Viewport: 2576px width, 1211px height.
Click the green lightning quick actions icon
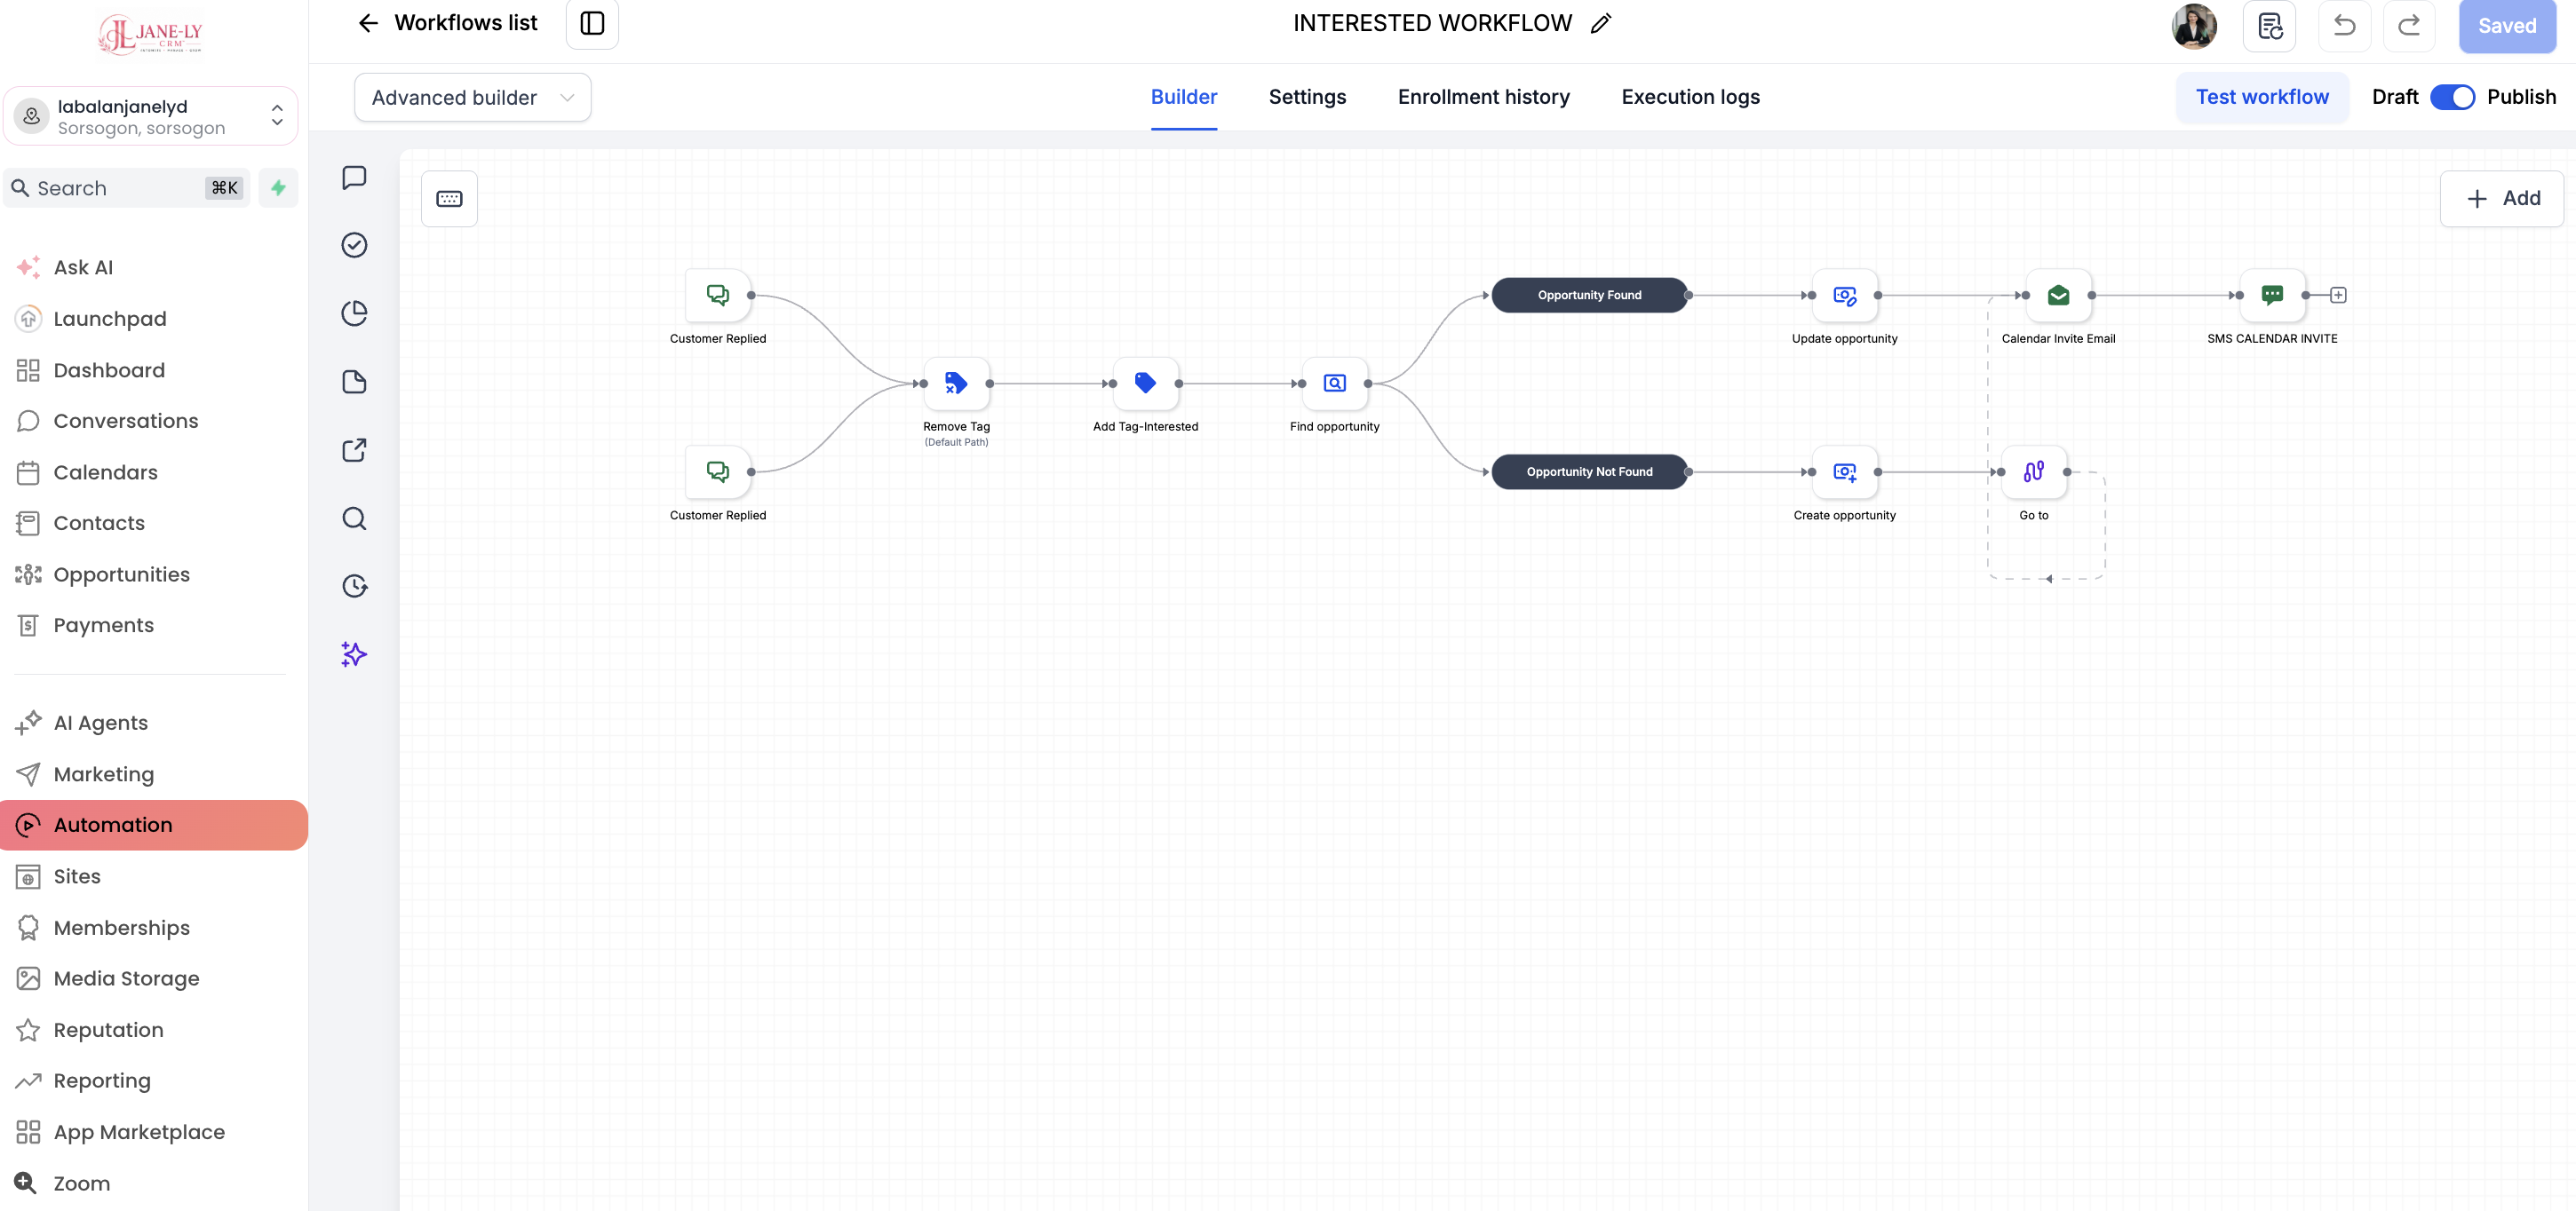pyautogui.click(x=278, y=188)
